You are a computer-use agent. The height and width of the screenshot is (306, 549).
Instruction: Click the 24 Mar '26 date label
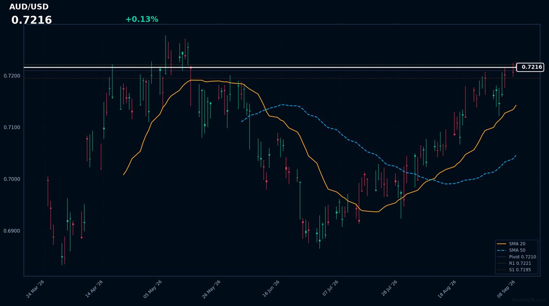pos(35,289)
